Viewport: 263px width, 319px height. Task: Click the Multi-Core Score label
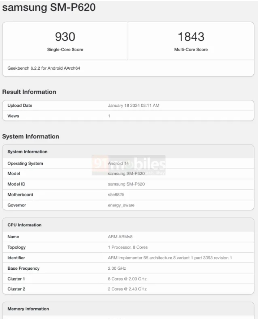pos(191,50)
